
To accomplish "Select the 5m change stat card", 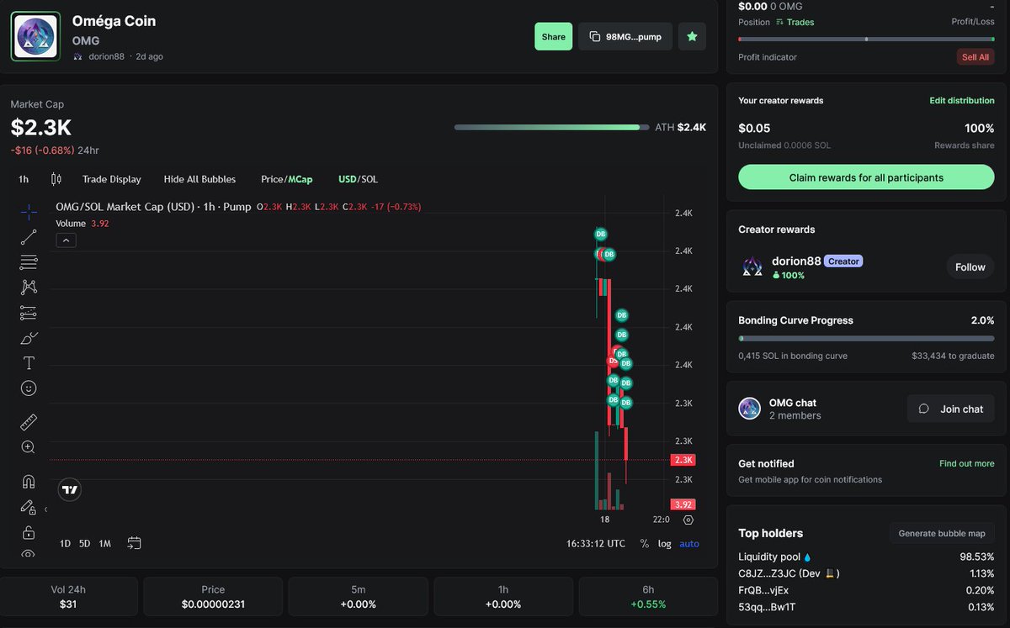I will 359,597.
